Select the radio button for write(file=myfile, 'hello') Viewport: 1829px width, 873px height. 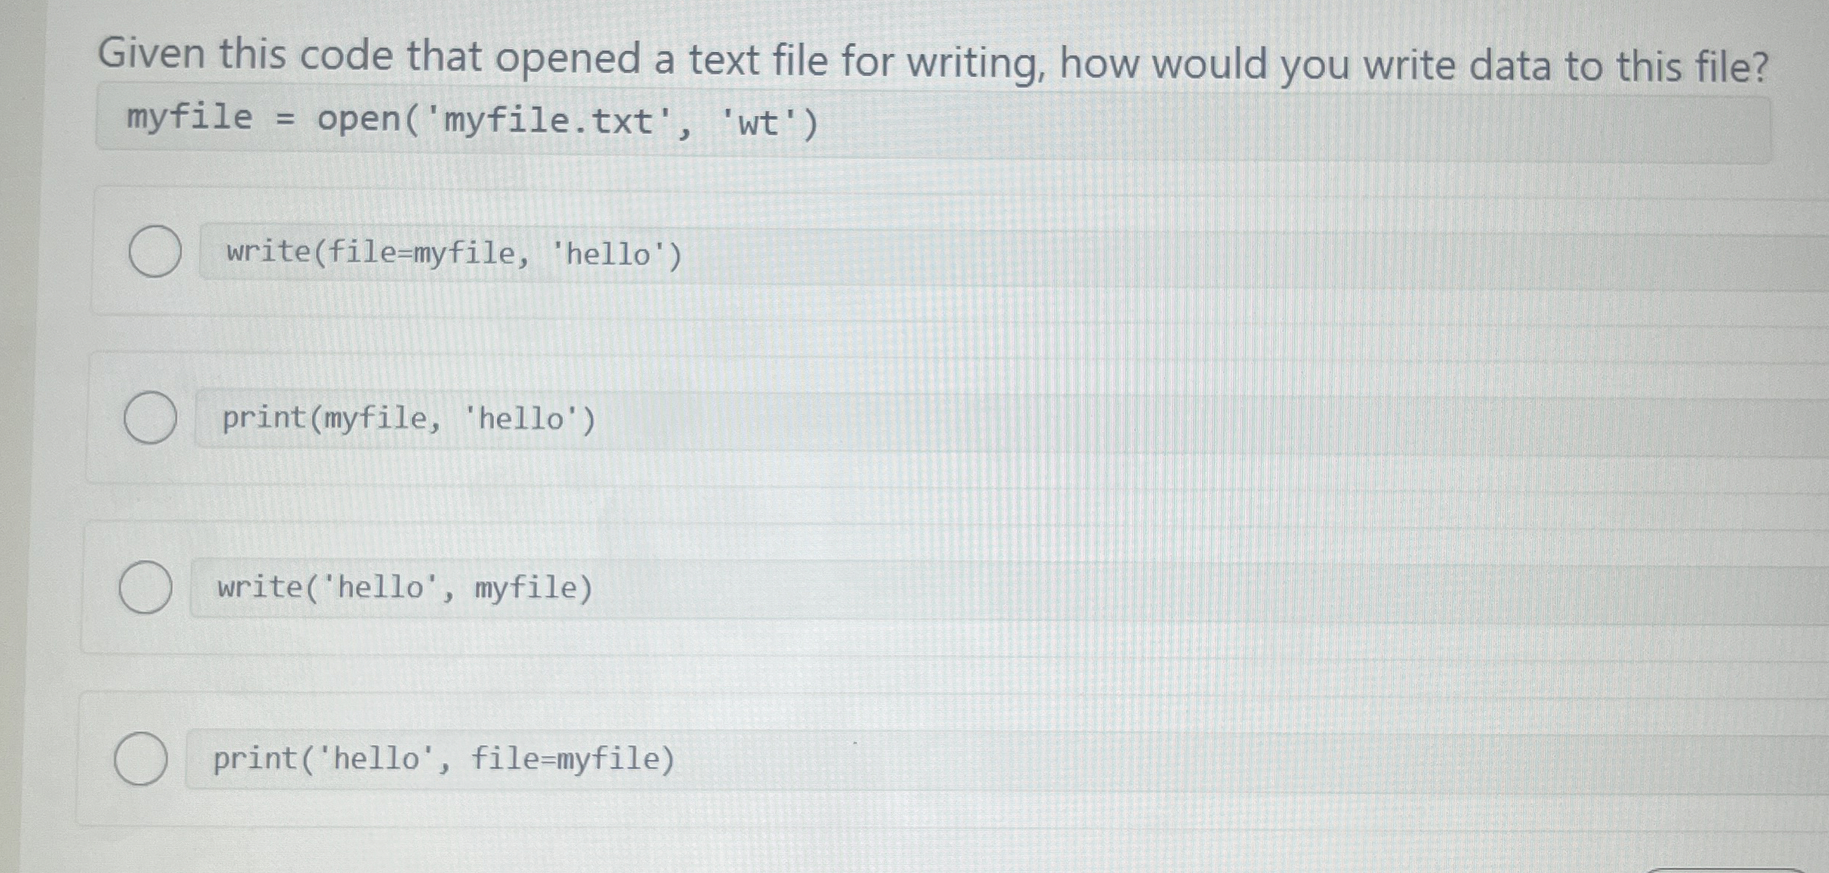155,251
